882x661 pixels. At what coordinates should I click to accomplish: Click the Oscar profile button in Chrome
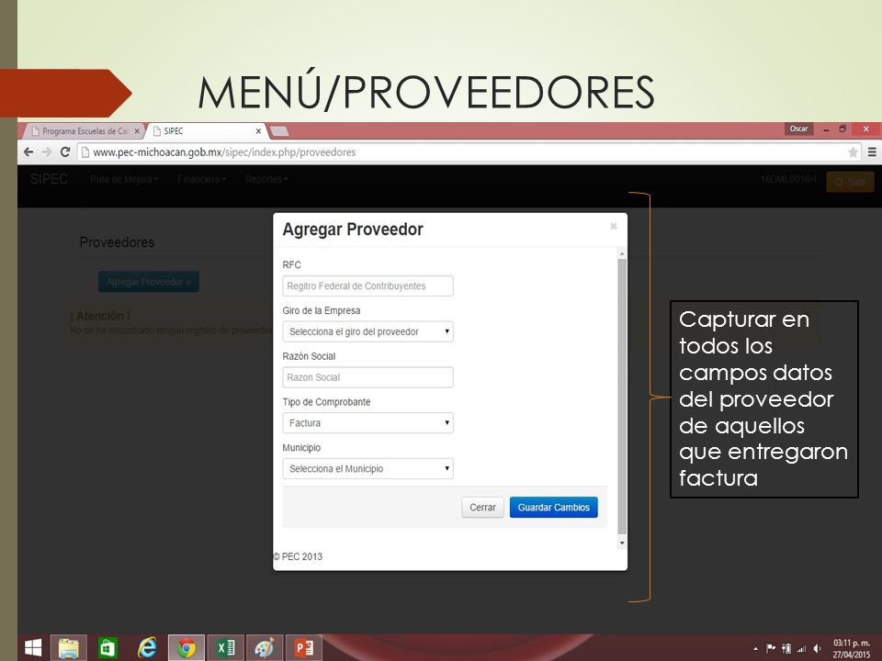pyautogui.click(x=798, y=129)
